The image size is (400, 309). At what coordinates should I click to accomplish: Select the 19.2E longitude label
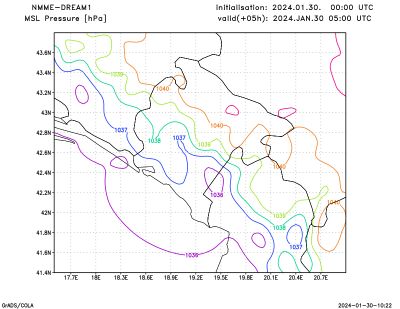[196, 277]
